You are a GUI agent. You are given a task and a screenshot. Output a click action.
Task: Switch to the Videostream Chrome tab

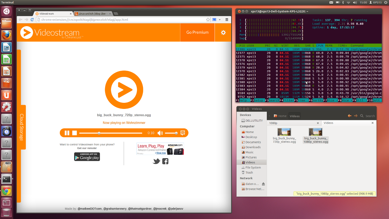click(53, 14)
